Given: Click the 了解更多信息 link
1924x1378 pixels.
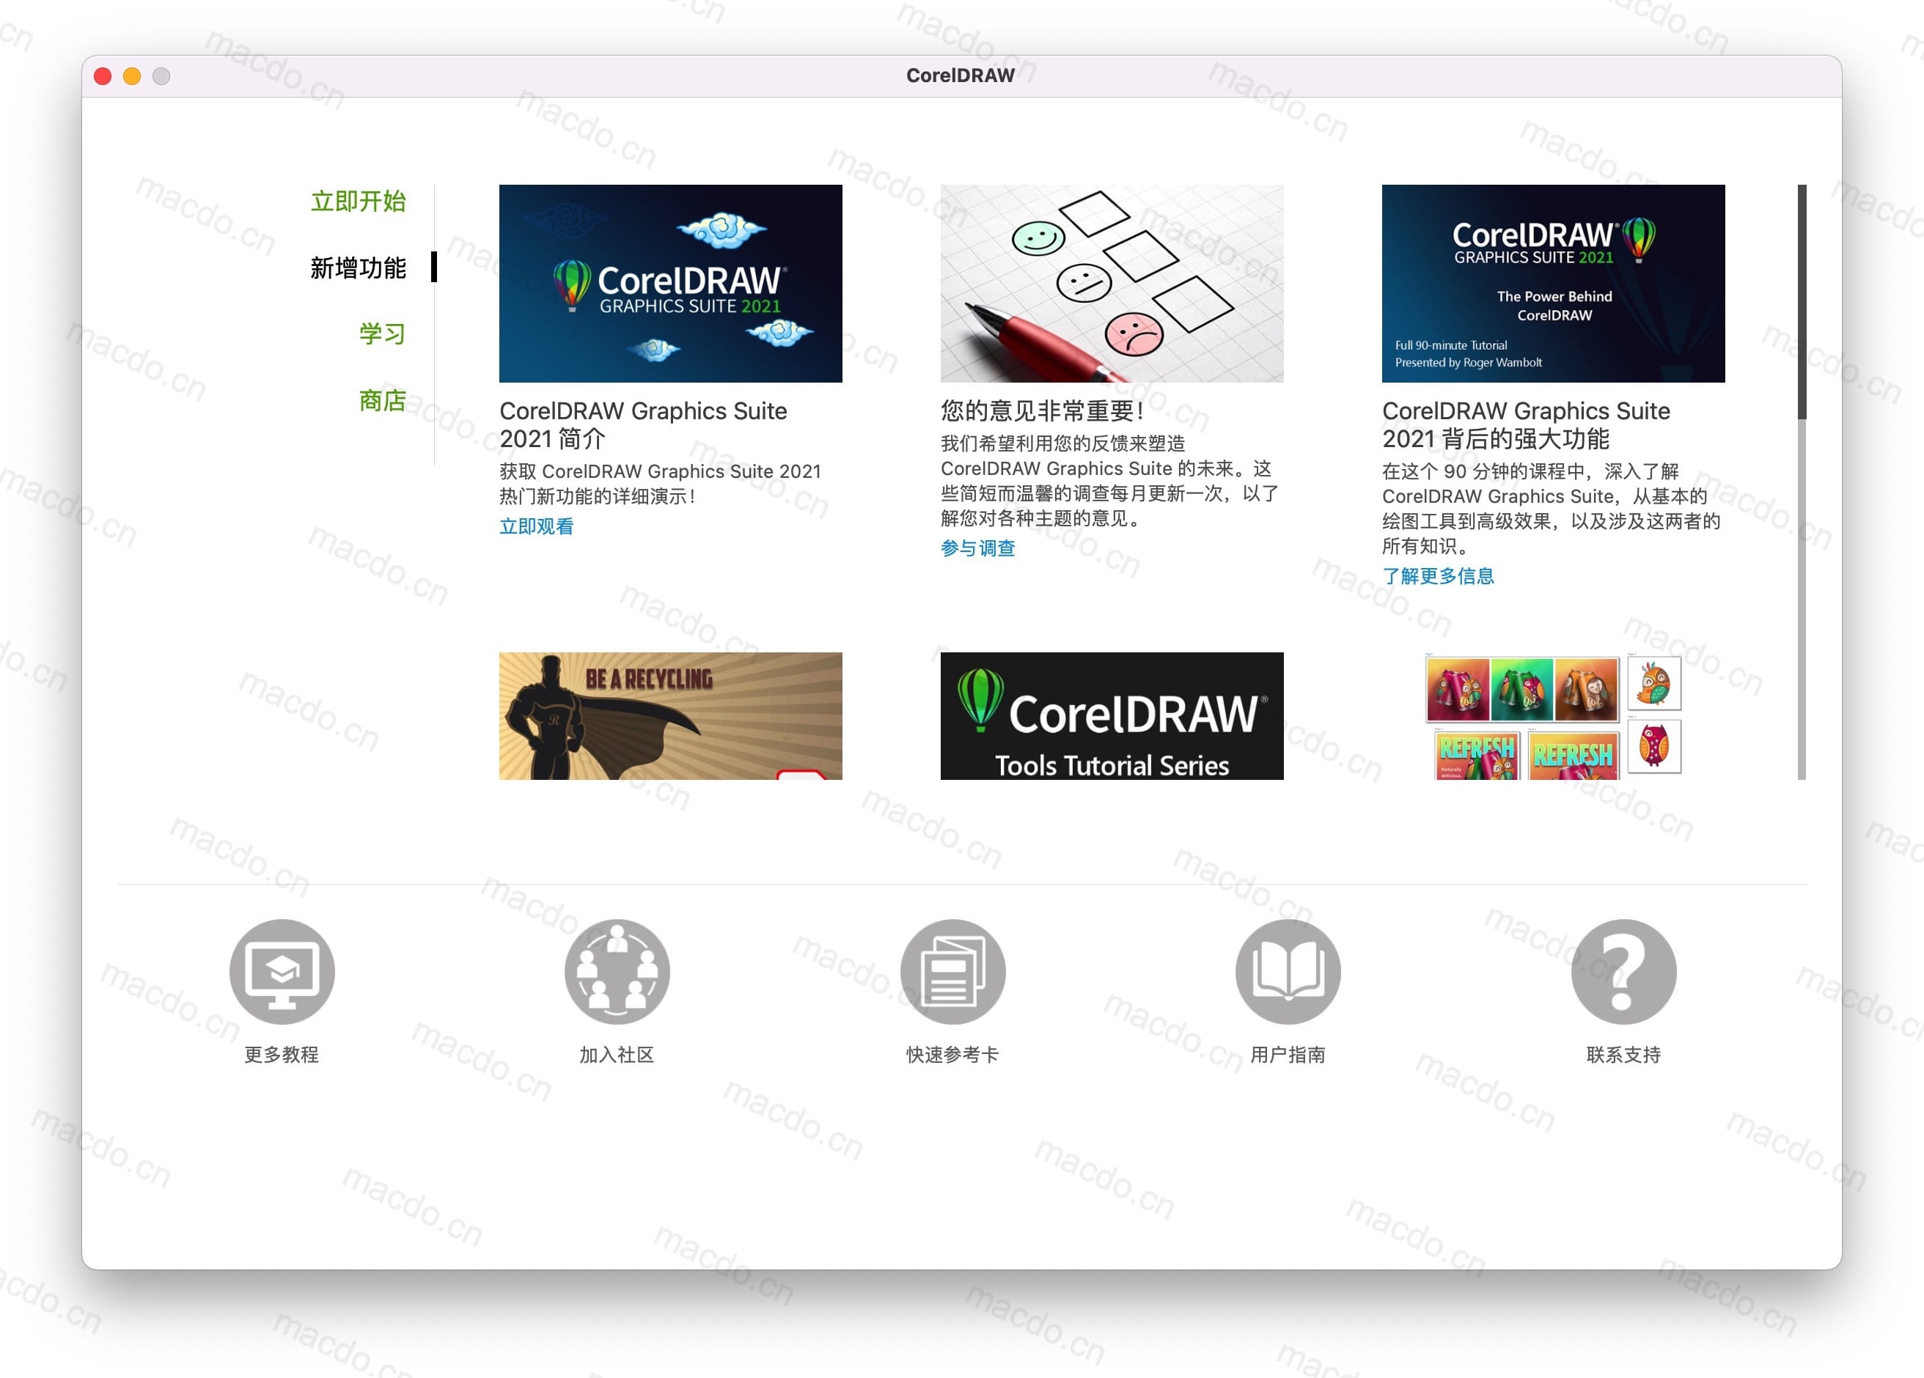Looking at the screenshot, I should [x=1438, y=576].
